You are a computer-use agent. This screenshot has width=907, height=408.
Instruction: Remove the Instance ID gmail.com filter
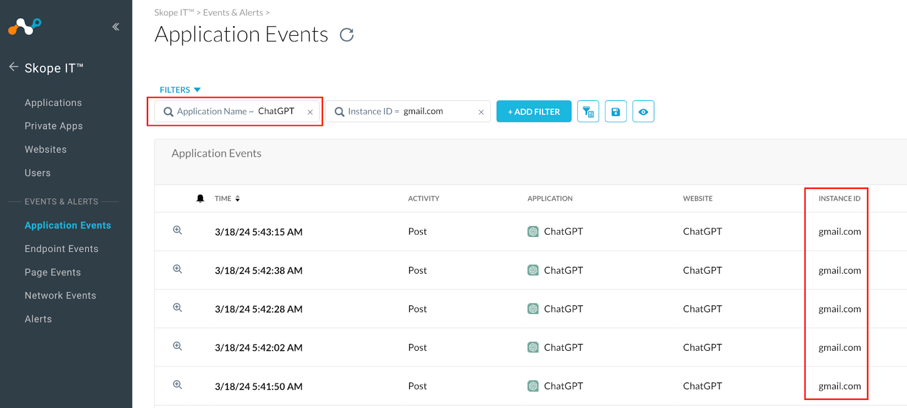point(481,112)
